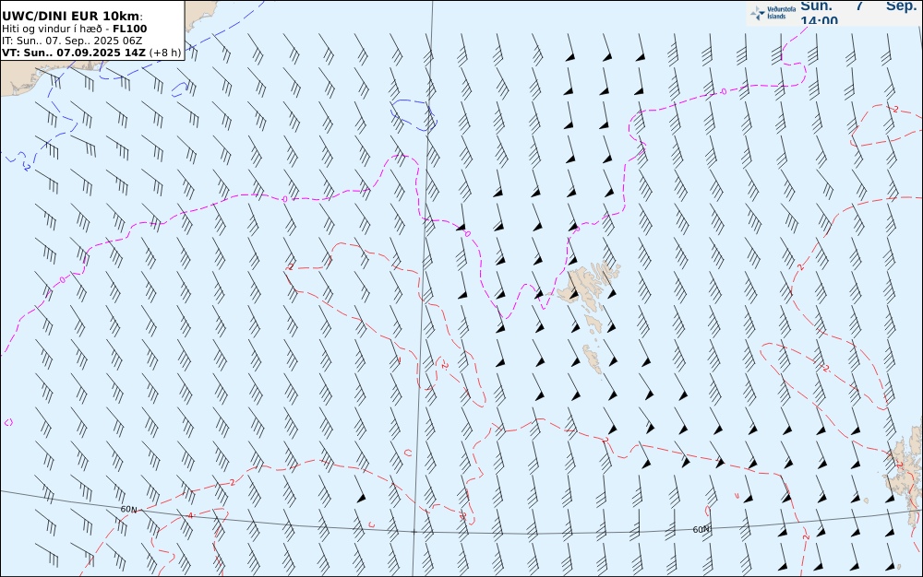This screenshot has width=923, height=577.
Task: Click the VT: Sun.. 07.09.2025 14Z valid time line
Action: point(74,53)
